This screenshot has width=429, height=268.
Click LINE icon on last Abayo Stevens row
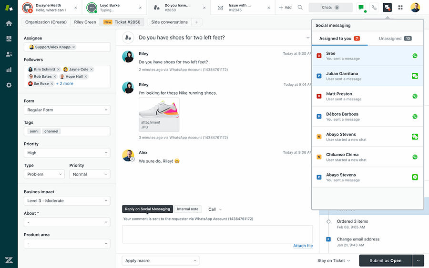[x=415, y=177]
